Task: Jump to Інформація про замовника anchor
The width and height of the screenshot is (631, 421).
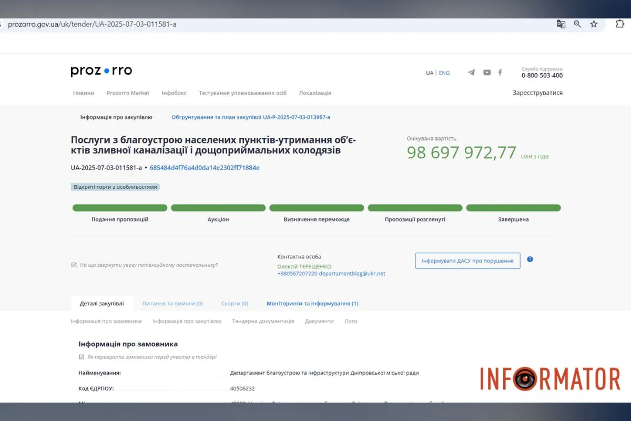Action: 106,321
